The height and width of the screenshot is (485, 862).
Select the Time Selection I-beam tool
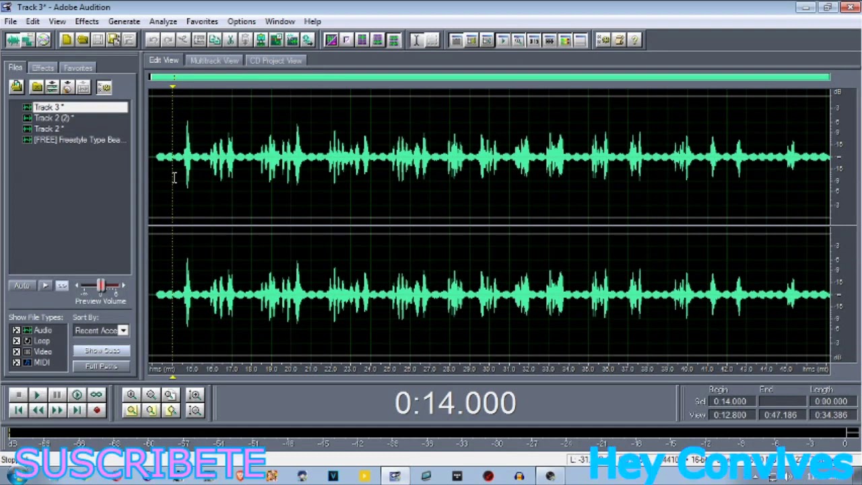[416, 40]
